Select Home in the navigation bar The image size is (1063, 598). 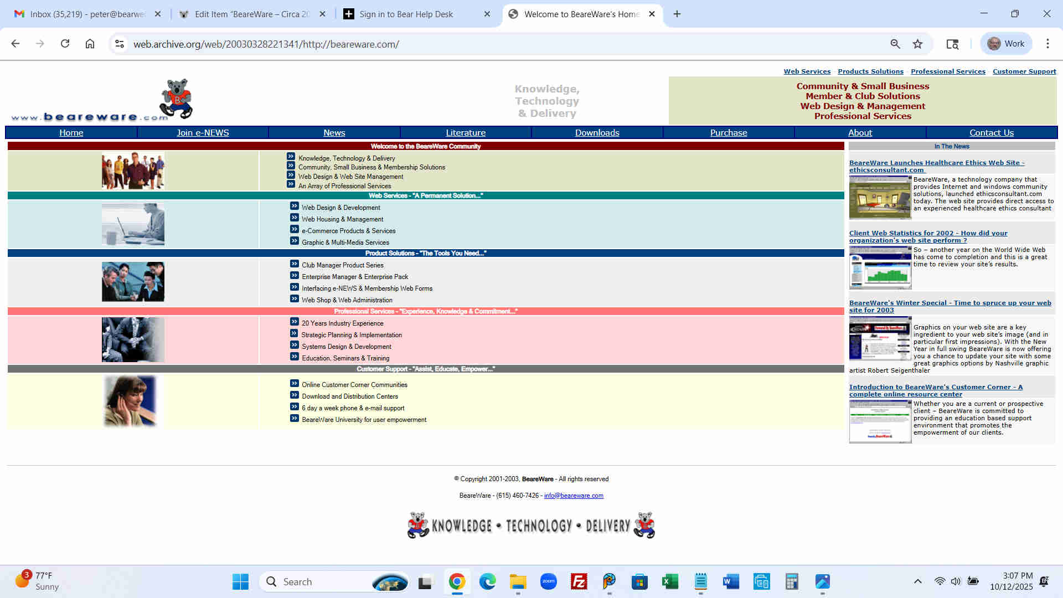71,133
